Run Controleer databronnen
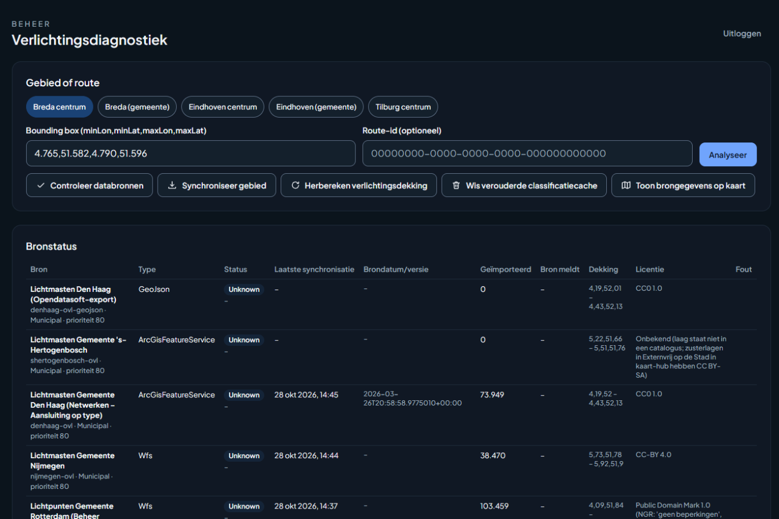 point(89,185)
